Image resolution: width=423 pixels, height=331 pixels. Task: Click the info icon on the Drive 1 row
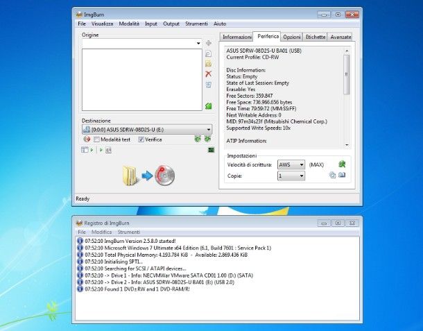coord(80,275)
